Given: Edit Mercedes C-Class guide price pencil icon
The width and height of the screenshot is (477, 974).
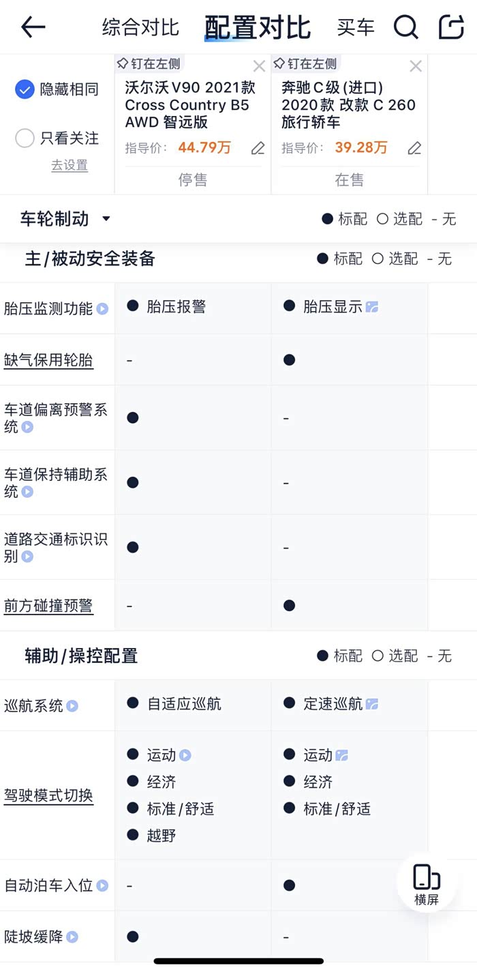Looking at the screenshot, I should 414,148.
